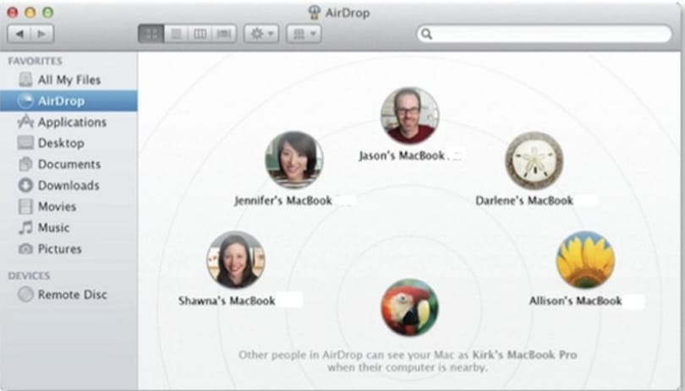The width and height of the screenshot is (685, 391).
Task: Click the Documents sidebar icon
Action: [x=25, y=164]
